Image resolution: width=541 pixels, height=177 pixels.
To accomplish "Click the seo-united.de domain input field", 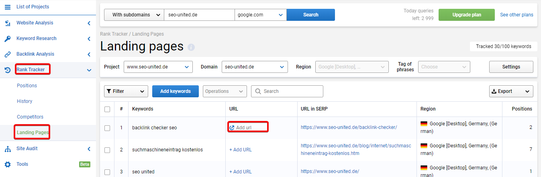I will tap(199, 15).
